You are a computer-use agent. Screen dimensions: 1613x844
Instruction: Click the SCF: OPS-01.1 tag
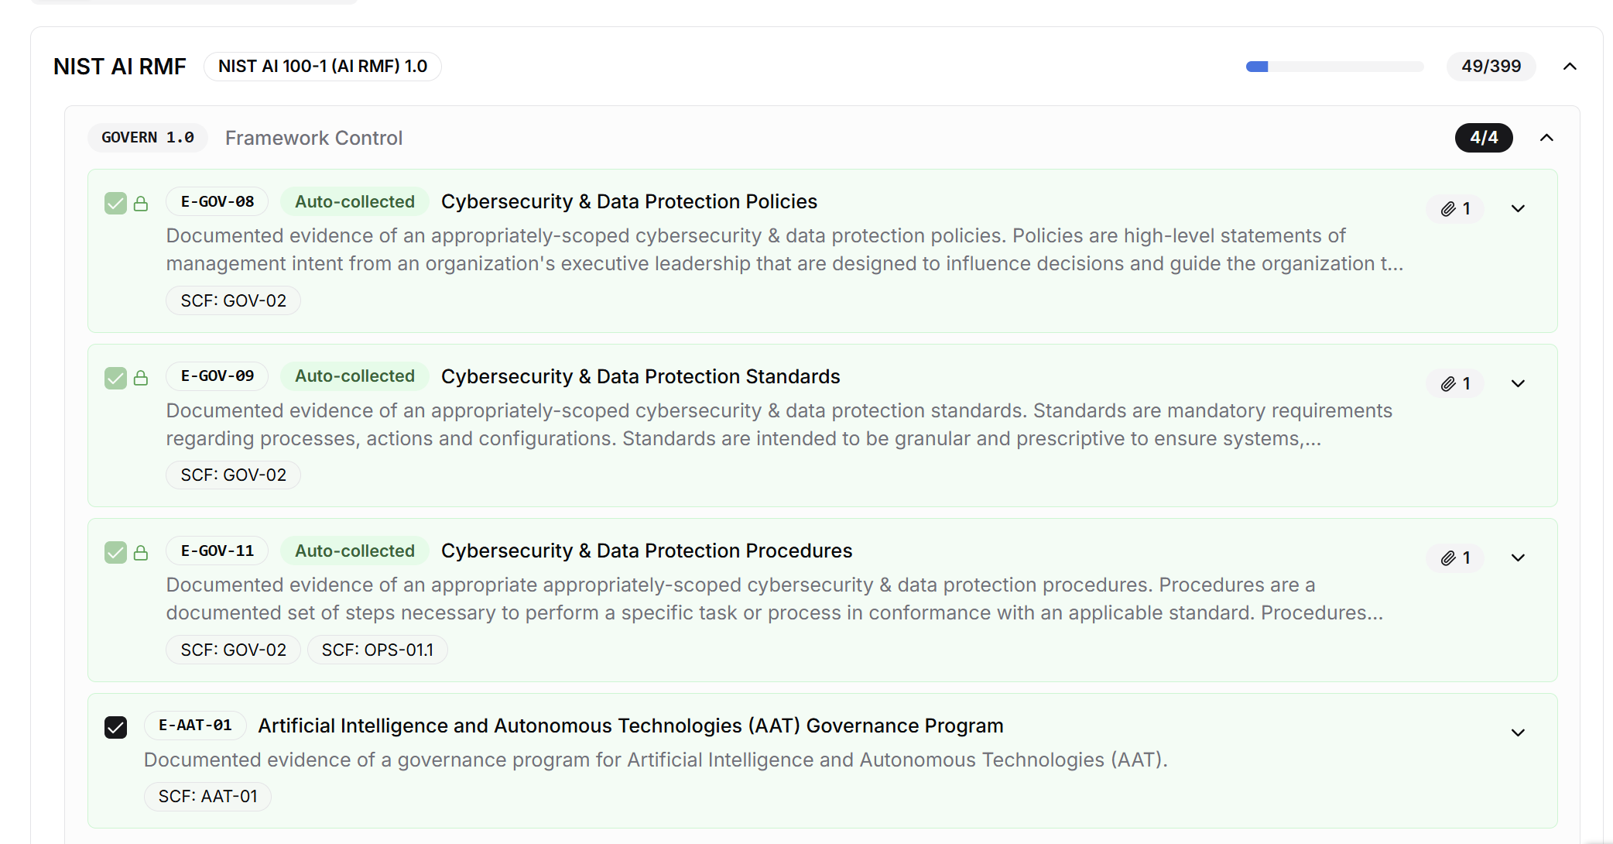tap(377, 650)
